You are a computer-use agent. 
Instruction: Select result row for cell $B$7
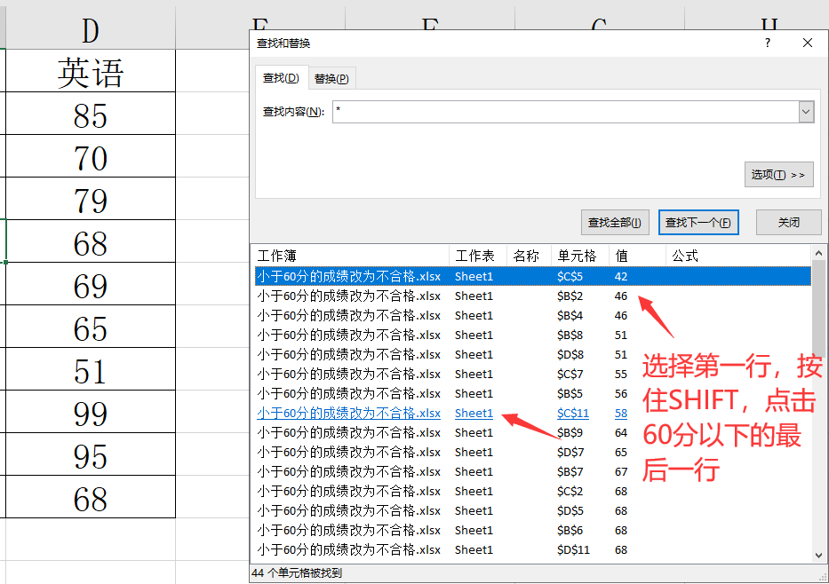click(532, 471)
